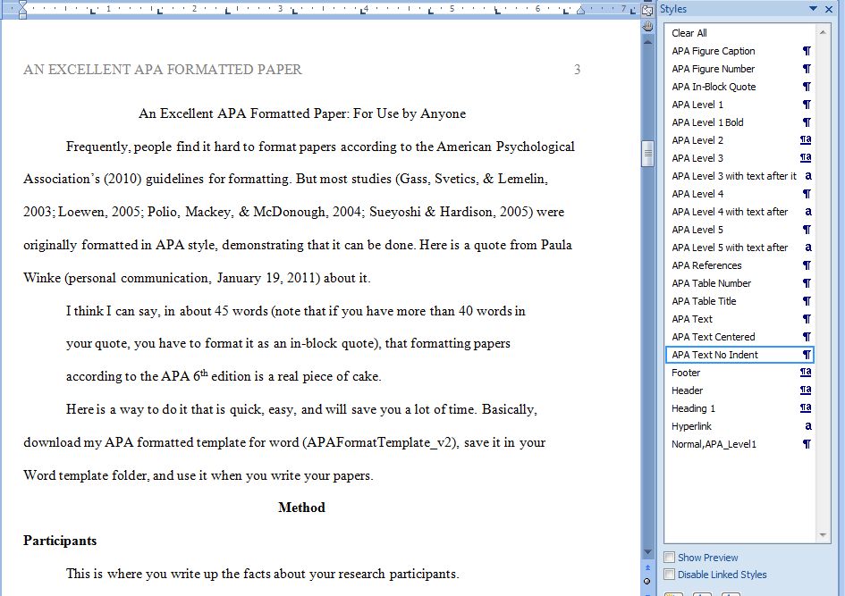The width and height of the screenshot is (845, 596).
Task: Close the Styles pane with the X
Action: pyautogui.click(x=829, y=9)
